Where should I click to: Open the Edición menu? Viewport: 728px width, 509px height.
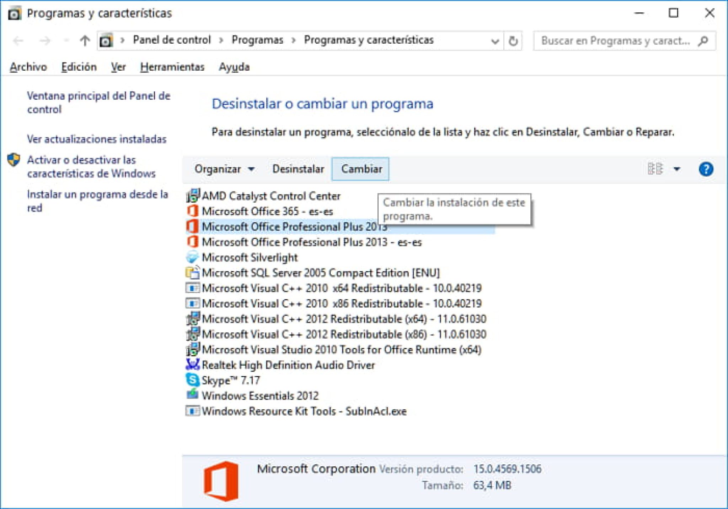pyautogui.click(x=79, y=67)
